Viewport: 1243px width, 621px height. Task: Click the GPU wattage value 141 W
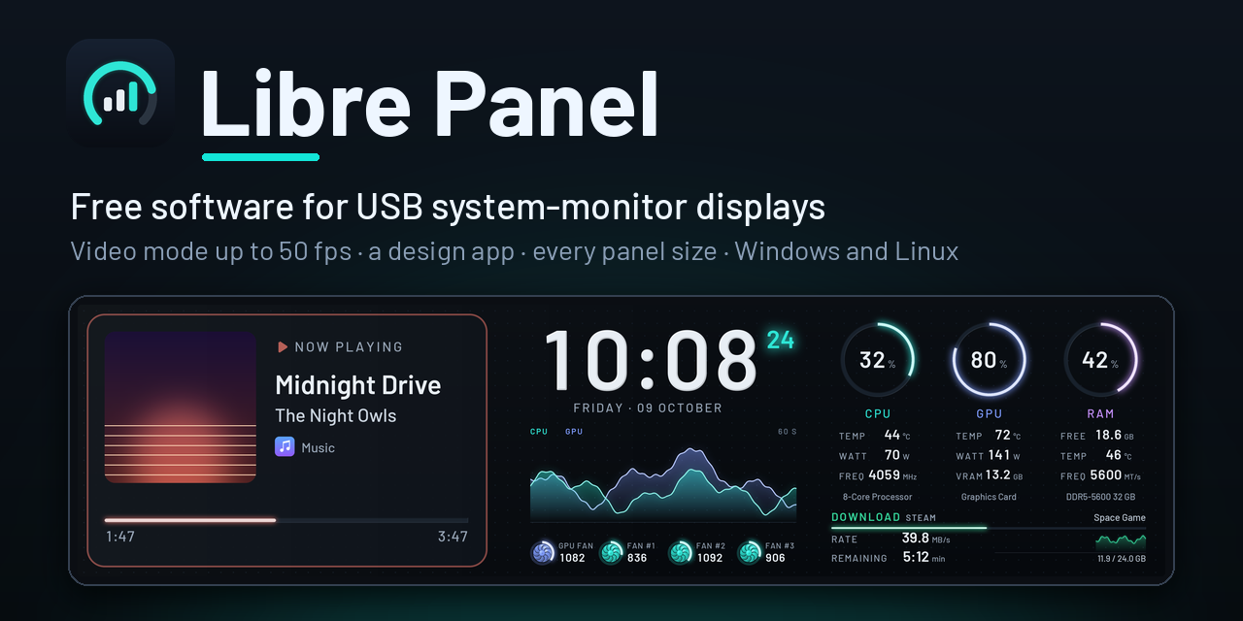pyautogui.click(x=1004, y=454)
